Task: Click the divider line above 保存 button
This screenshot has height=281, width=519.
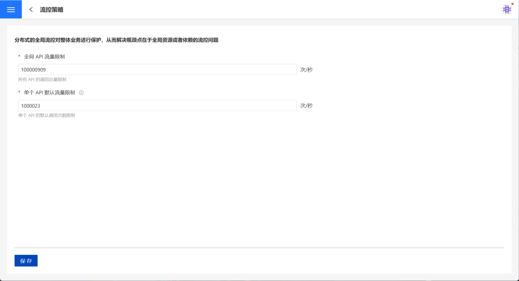Action: (259, 248)
